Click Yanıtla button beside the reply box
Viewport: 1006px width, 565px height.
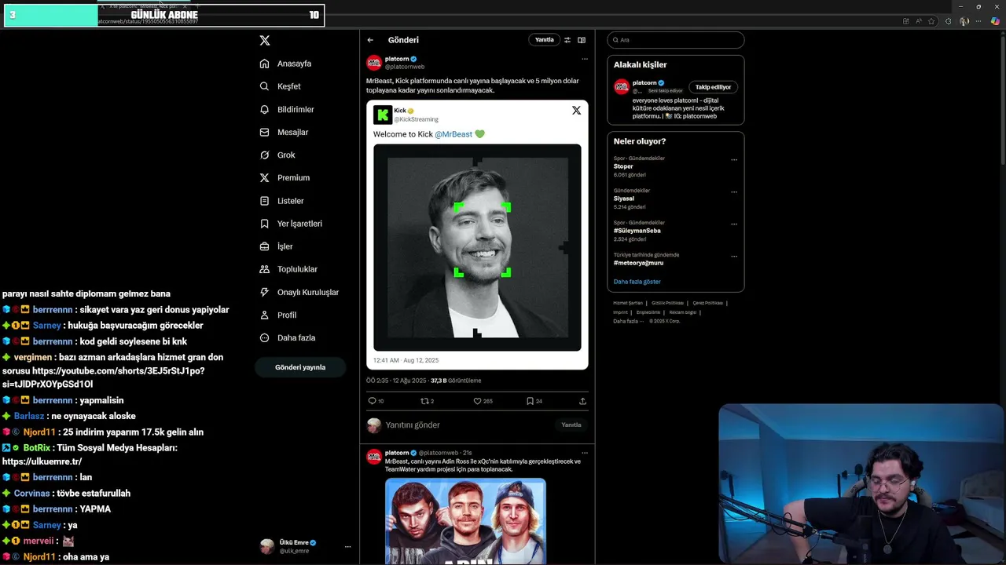(x=571, y=425)
